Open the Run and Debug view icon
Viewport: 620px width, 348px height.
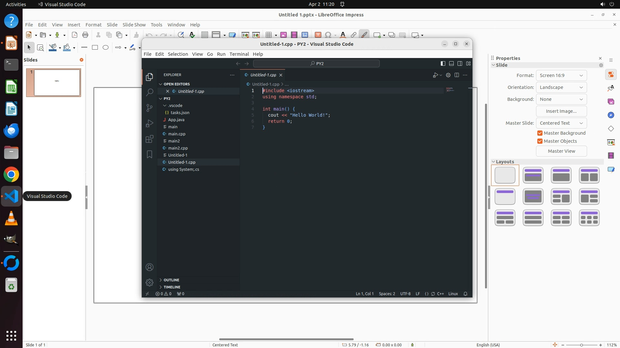pyautogui.click(x=149, y=123)
